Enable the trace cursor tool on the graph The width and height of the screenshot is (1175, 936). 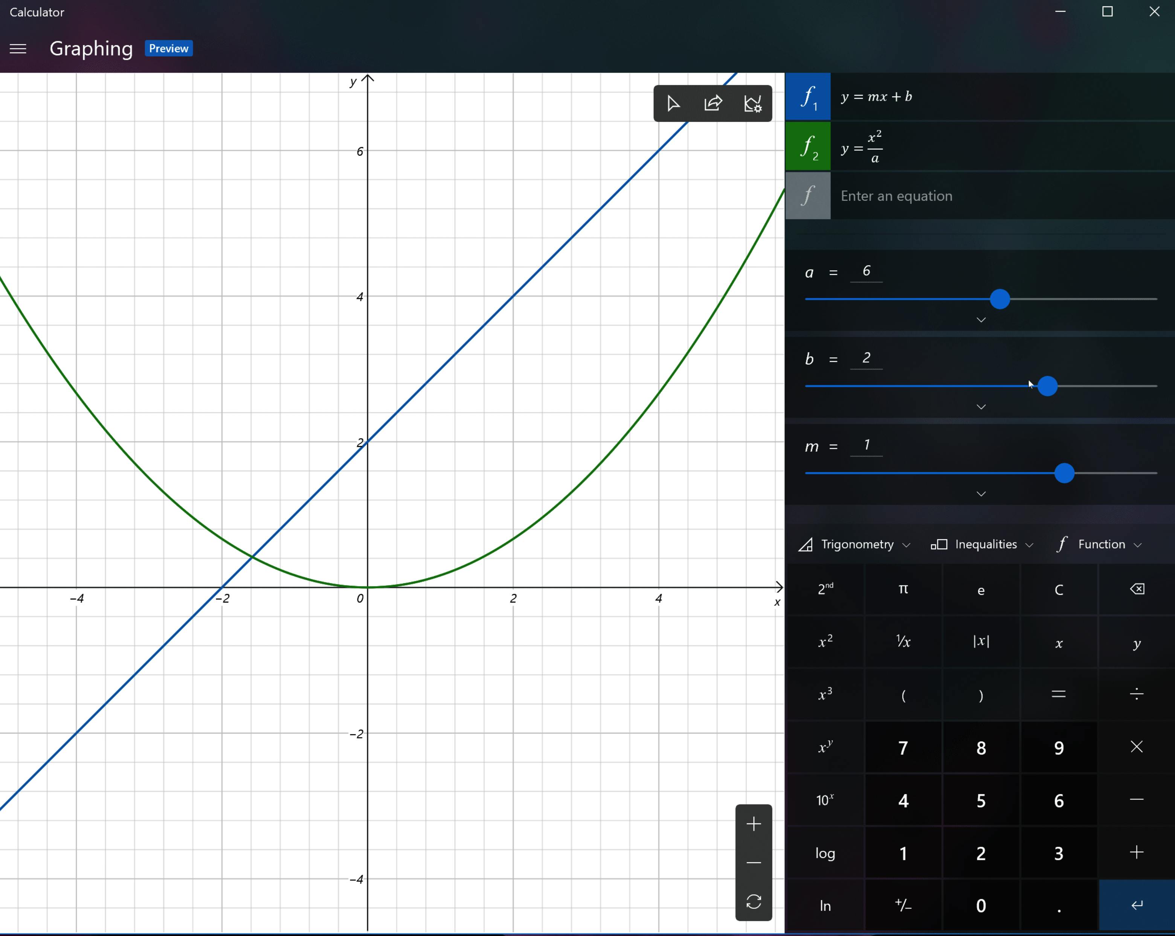[x=673, y=104]
